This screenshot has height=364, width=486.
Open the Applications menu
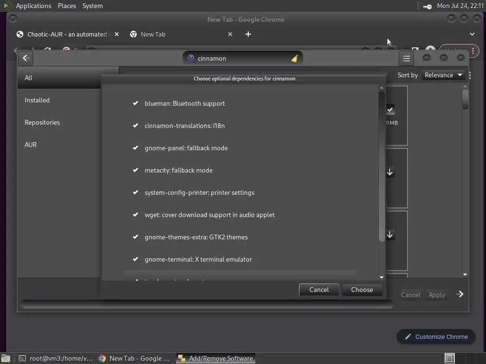[34, 6]
